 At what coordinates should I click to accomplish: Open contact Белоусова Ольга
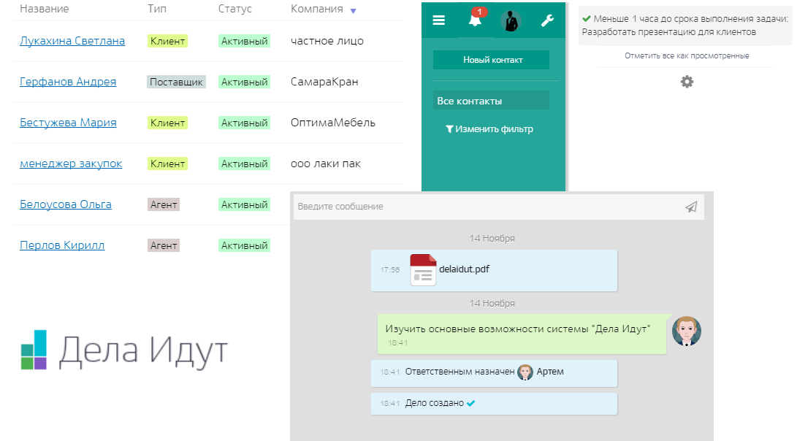click(x=65, y=204)
